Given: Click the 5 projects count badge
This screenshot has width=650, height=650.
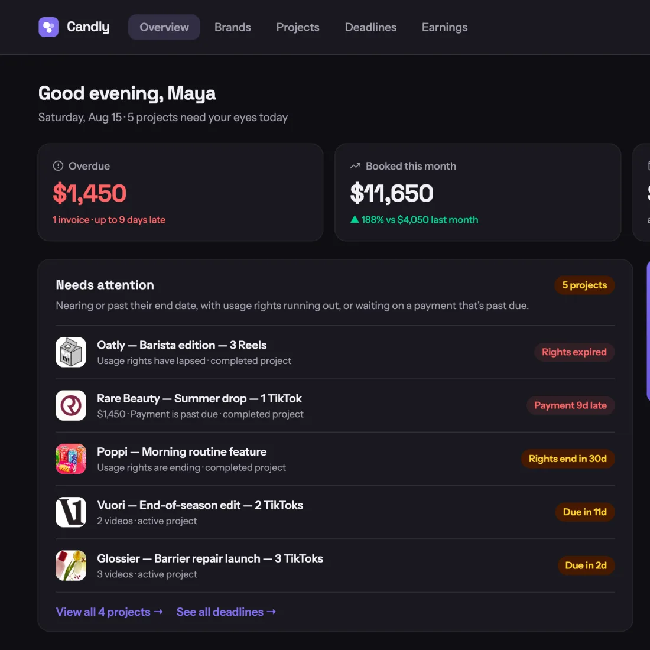Looking at the screenshot, I should pos(584,285).
